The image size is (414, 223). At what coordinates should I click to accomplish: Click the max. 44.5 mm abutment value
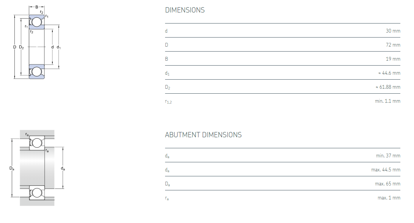pos(386,170)
